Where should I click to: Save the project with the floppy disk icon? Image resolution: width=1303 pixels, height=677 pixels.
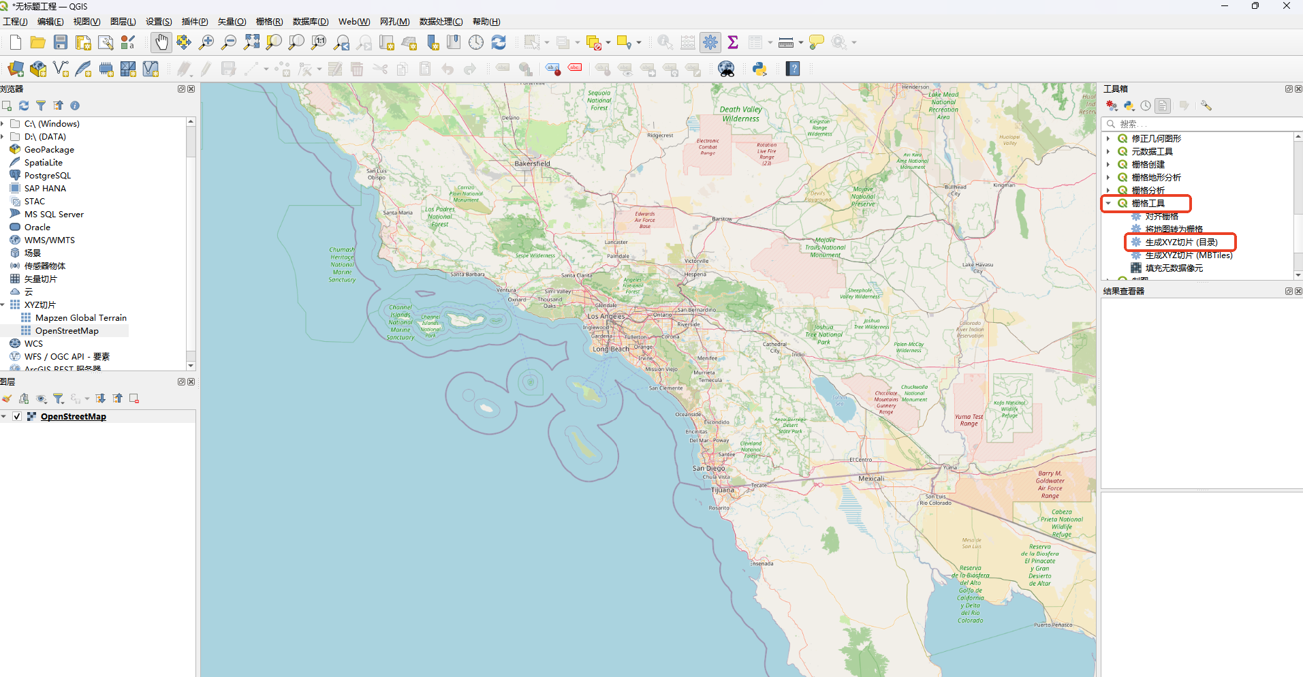(61, 42)
